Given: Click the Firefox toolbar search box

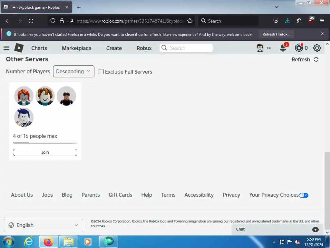Looking at the screenshot, I should click(229, 21).
